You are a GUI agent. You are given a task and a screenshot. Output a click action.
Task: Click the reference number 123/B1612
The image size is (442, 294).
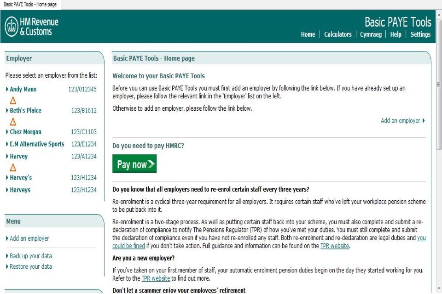[x=84, y=111]
